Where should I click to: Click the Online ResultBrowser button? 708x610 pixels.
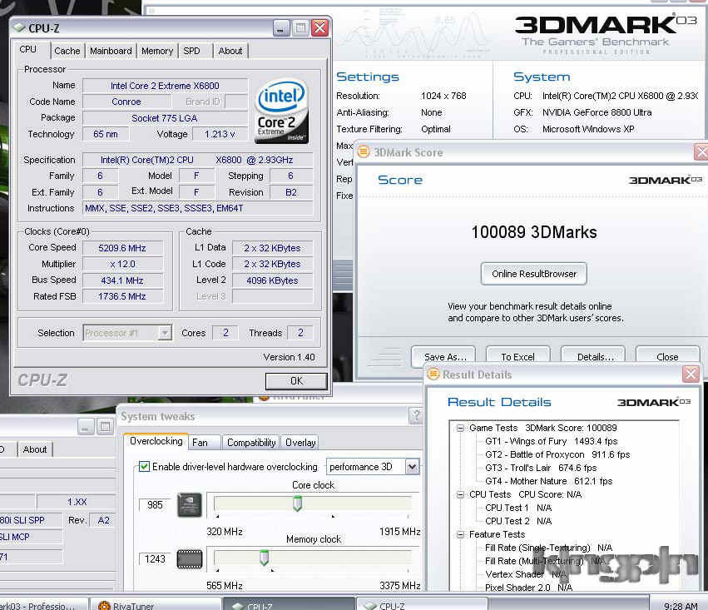tap(534, 273)
